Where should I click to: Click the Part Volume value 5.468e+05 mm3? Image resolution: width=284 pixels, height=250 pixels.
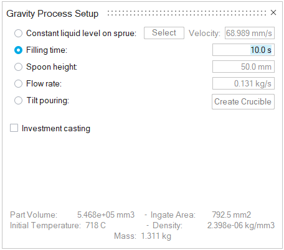click(x=106, y=215)
